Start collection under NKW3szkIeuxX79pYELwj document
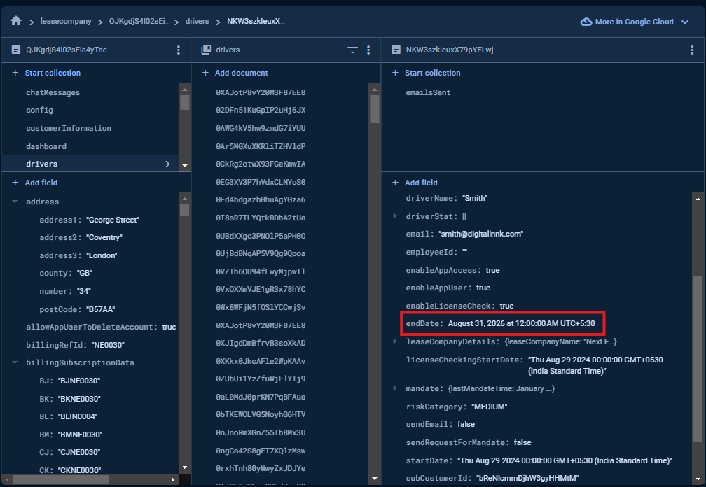 pos(427,73)
